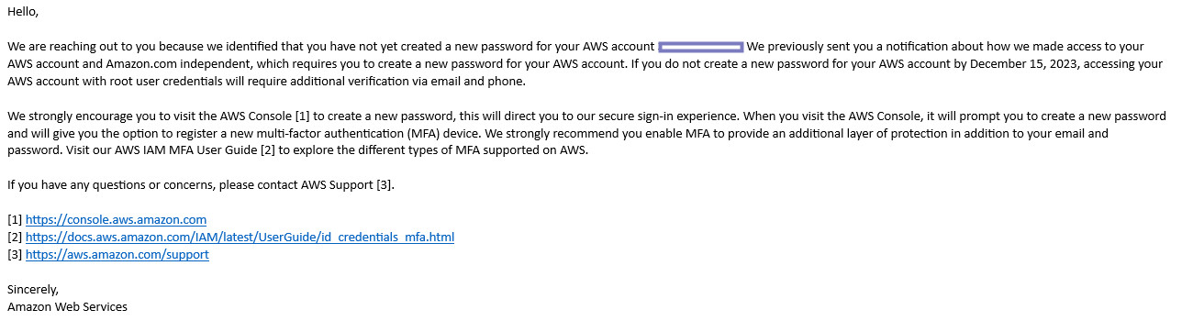Viewport: 1182px width, 332px height.
Task: Click the [3] marker after "AWS Support"
Action: 385,185
